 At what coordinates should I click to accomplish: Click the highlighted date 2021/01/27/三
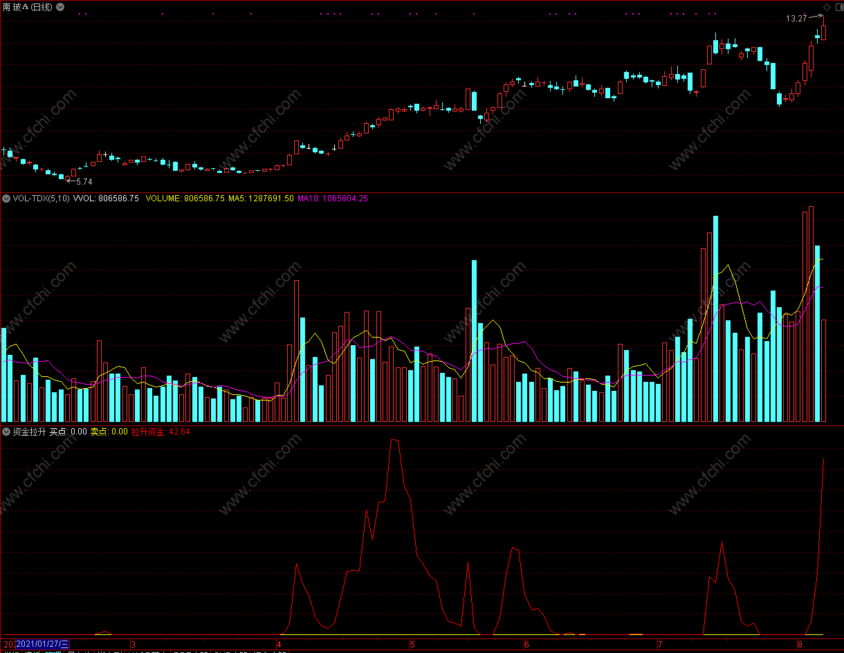point(42,645)
